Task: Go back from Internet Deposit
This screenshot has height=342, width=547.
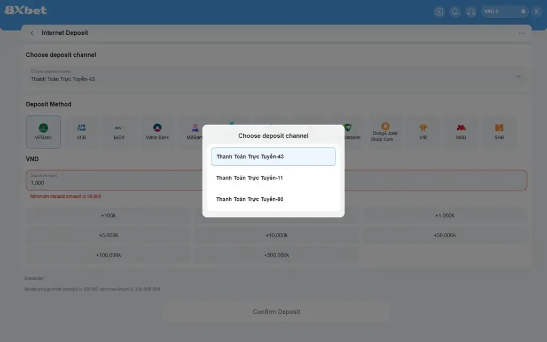Action: coord(32,33)
